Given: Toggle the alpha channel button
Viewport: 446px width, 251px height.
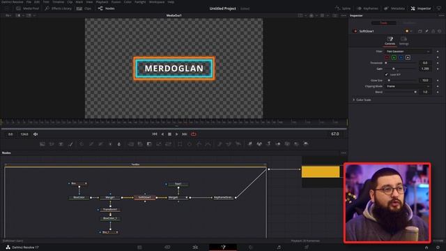Looking at the screenshot, I should [408, 57].
